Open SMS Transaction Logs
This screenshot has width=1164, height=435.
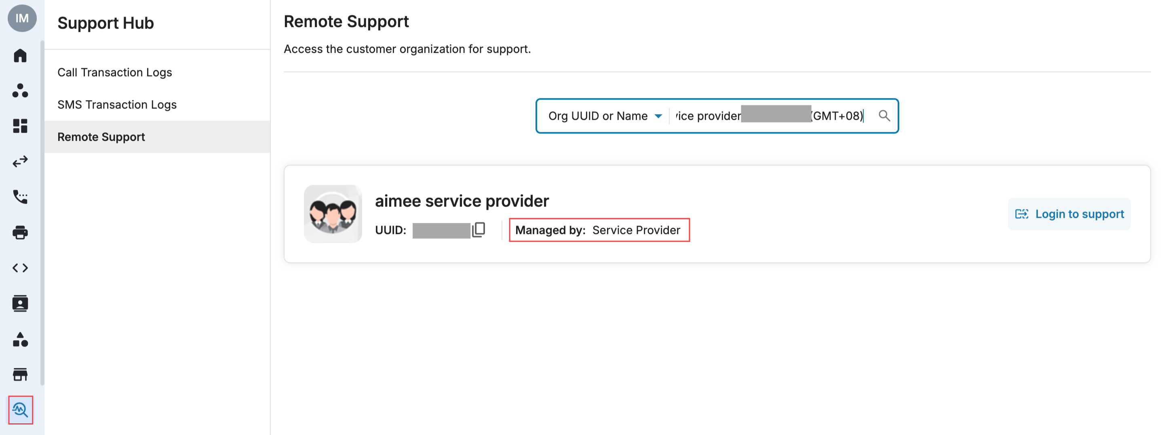pyautogui.click(x=117, y=105)
